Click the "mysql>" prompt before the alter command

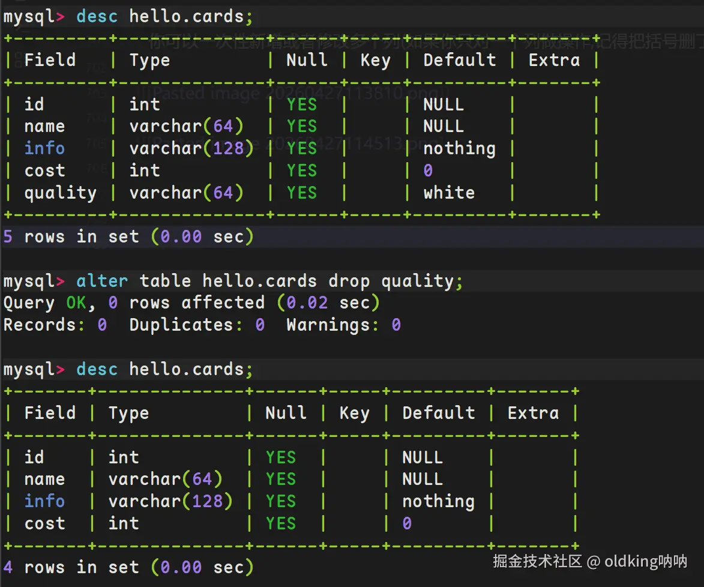pos(34,281)
